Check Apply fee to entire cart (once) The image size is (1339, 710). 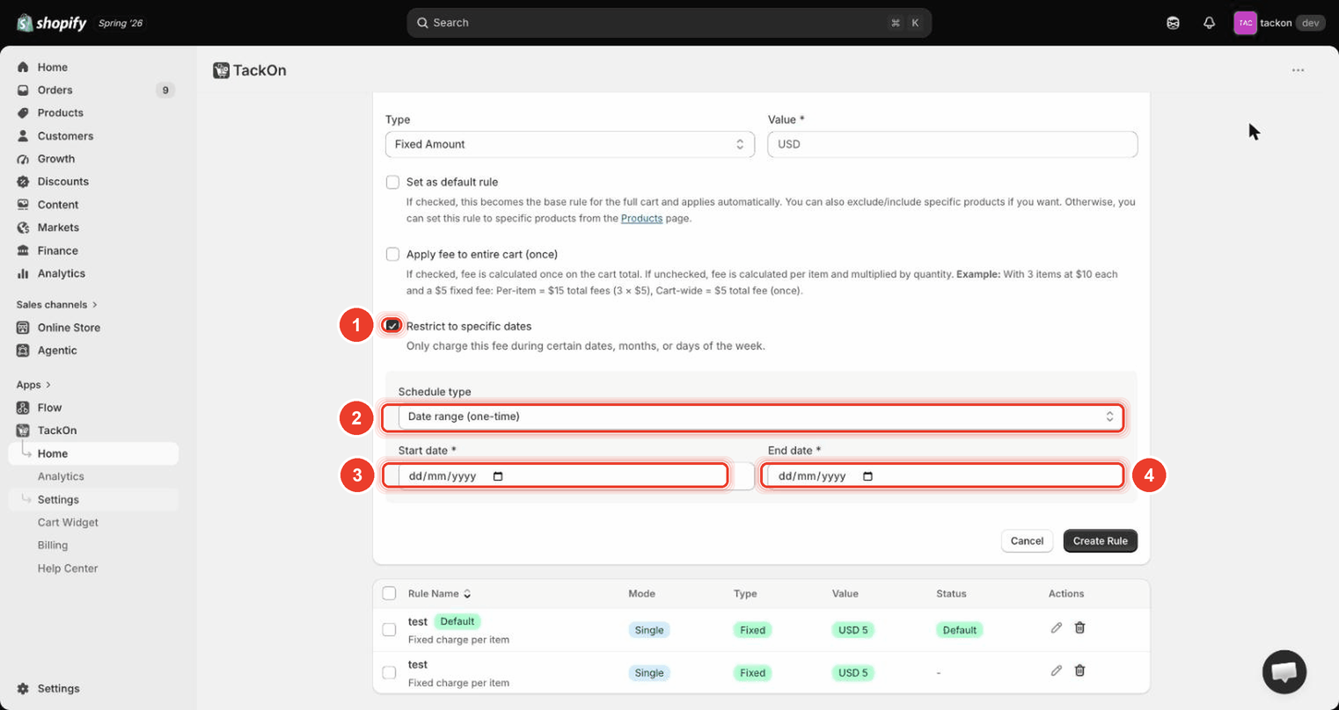pyautogui.click(x=392, y=254)
